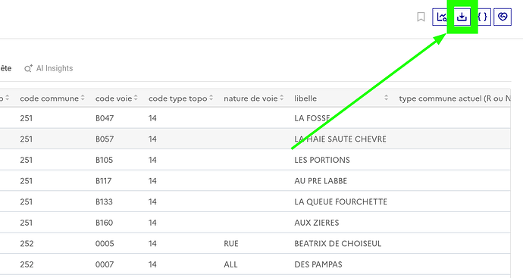This screenshot has width=523, height=278.
Task: Click code commune 252 in BEATRIX row
Action: pyautogui.click(x=27, y=244)
